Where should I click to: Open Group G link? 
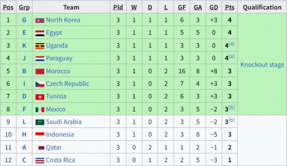[x=24, y=20]
